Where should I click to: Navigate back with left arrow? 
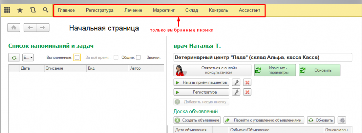(30, 27)
